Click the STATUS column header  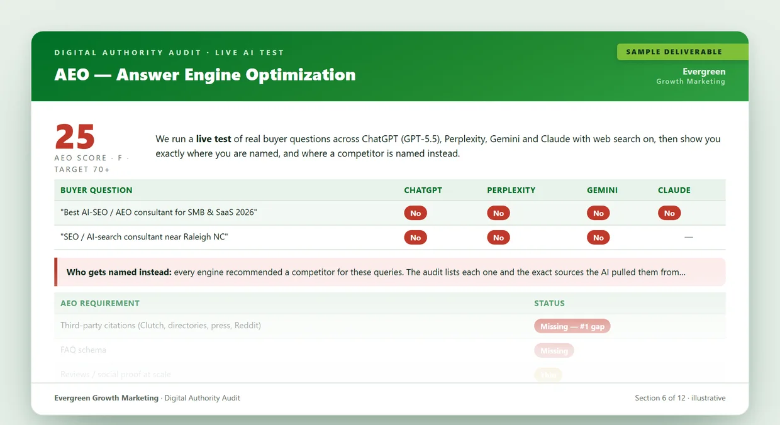coord(549,303)
